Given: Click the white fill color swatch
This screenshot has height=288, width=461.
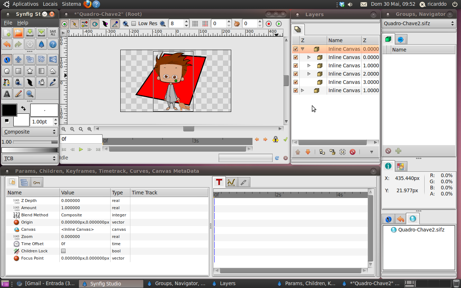Looking at the screenshot, I should tap(21, 120).
